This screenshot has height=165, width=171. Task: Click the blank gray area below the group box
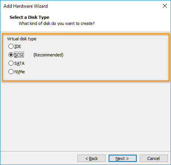point(85,115)
